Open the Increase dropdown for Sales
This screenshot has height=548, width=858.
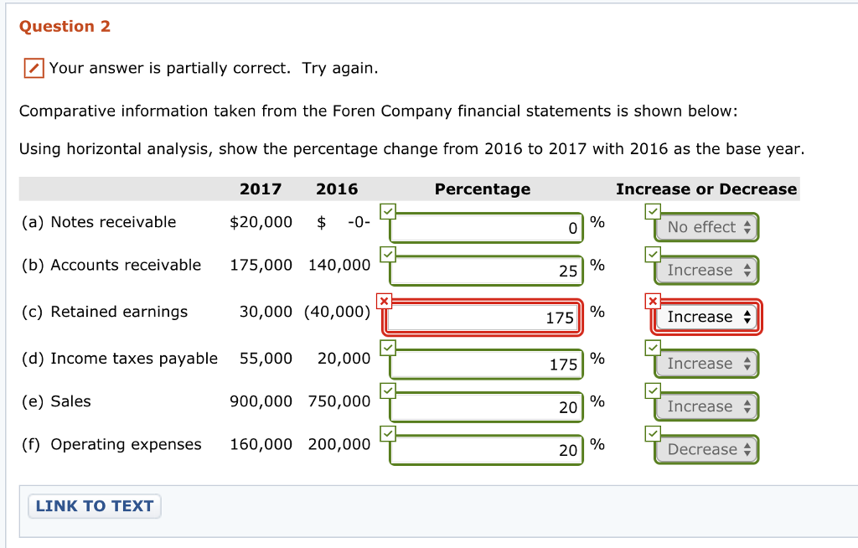pos(706,406)
